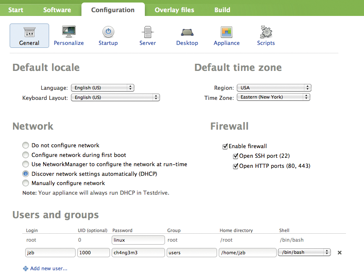Click the Default locale heading
This screenshot has height=274, width=364.
pyautogui.click(x=46, y=68)
